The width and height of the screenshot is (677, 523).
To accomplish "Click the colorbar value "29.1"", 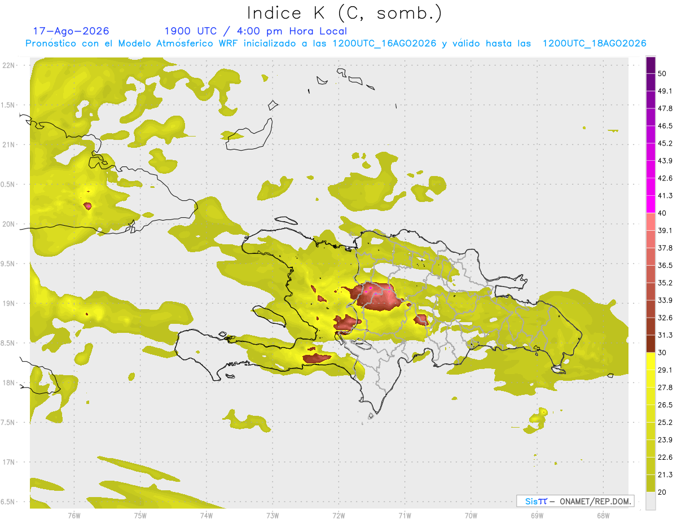I will [x=666, y=370].
